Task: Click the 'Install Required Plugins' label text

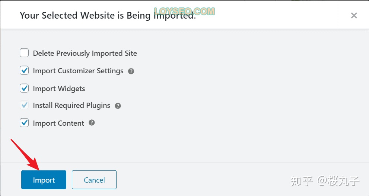Action: click(x=71, y=106)
